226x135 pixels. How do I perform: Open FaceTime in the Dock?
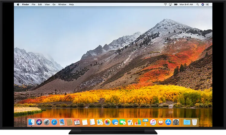(x=123, y=122)
